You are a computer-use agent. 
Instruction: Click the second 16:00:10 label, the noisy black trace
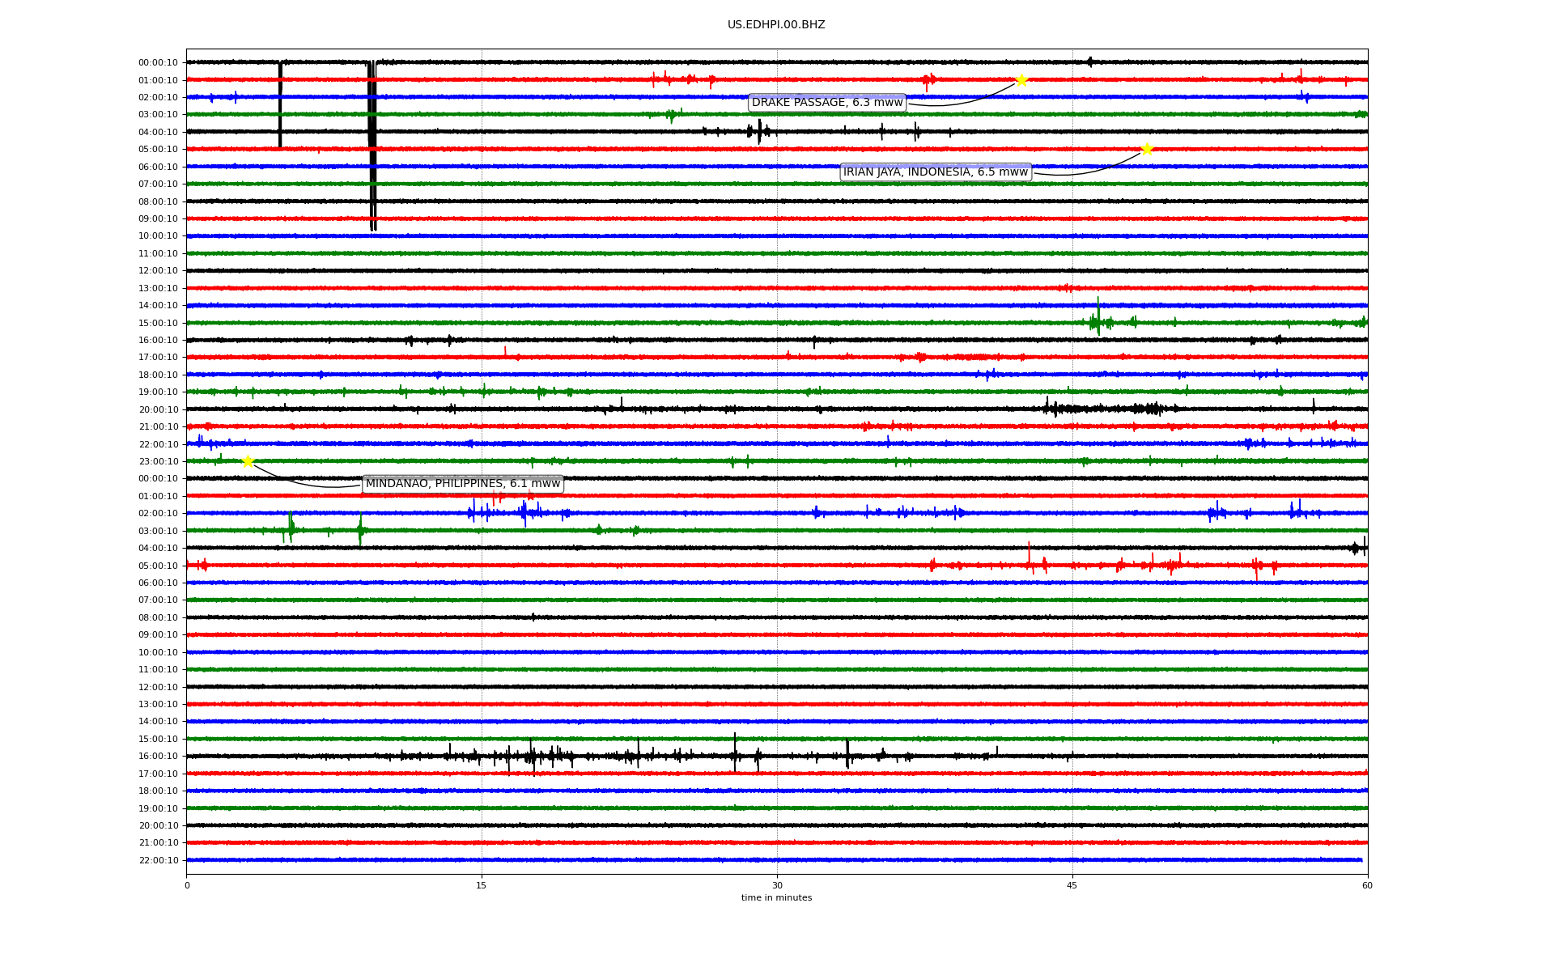click(x=158, y=757)
